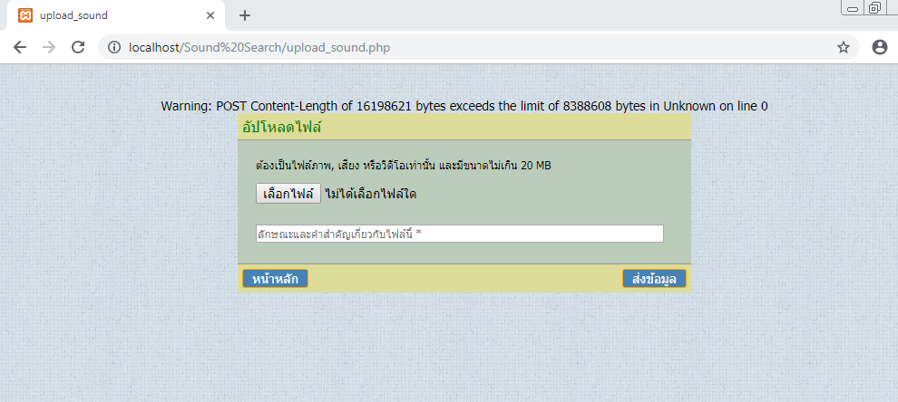Click the address bar showing upload_sound.php
This screenshot has width=898, height=402.
pos(479,47)
